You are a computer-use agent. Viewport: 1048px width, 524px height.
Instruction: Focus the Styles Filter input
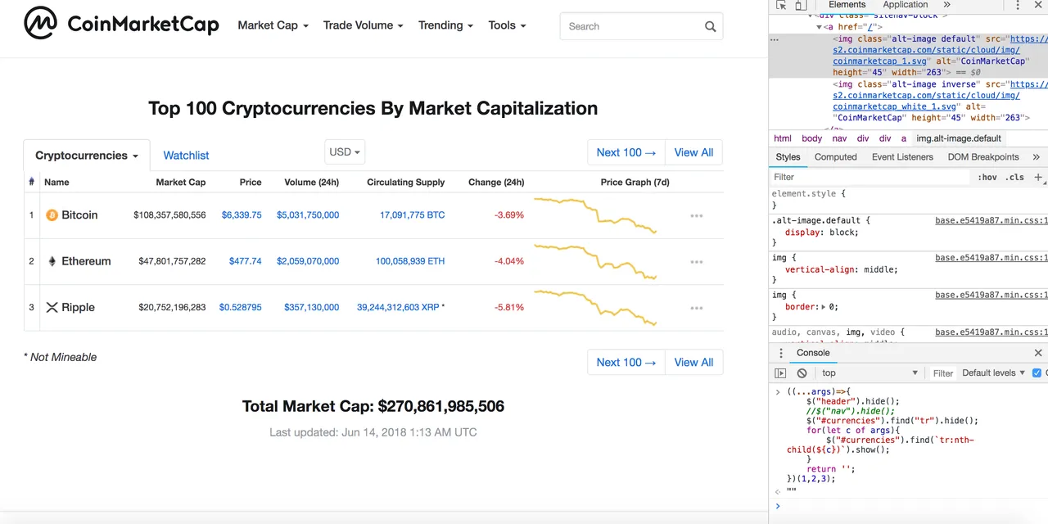pyautogui.click(x=870, y=177)
